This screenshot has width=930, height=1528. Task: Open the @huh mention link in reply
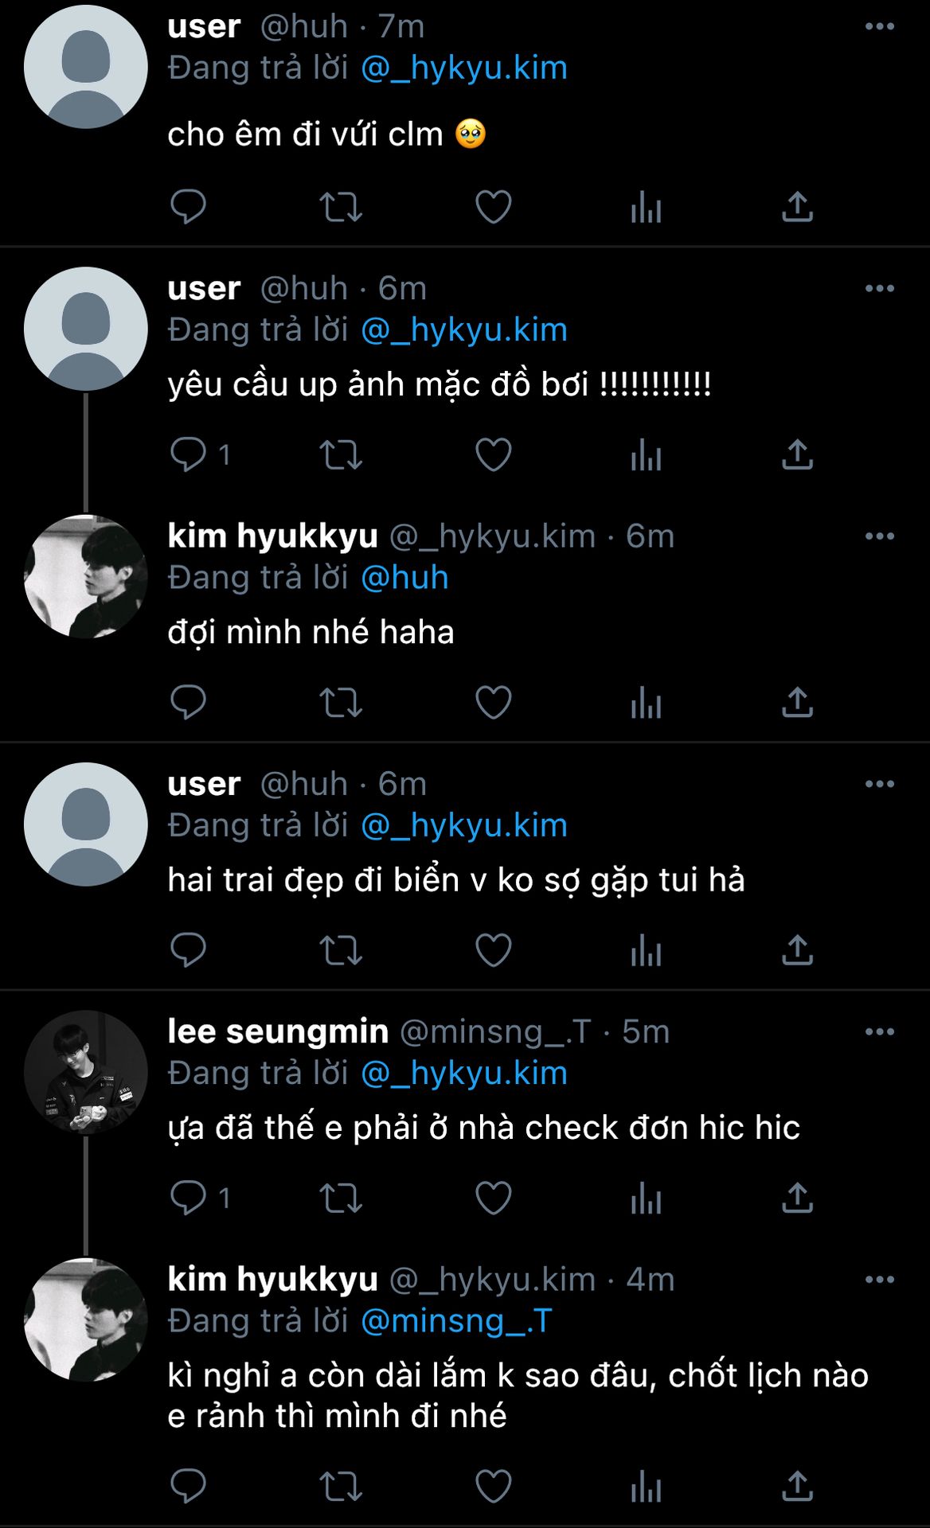(x=404, y=578)
